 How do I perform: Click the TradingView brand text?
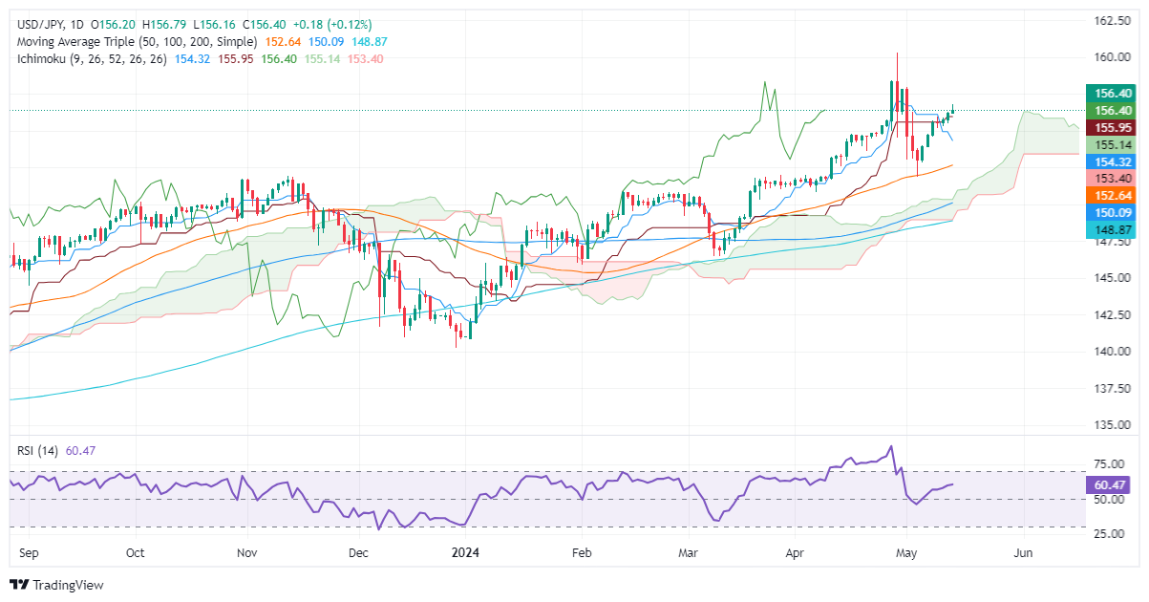69,585
